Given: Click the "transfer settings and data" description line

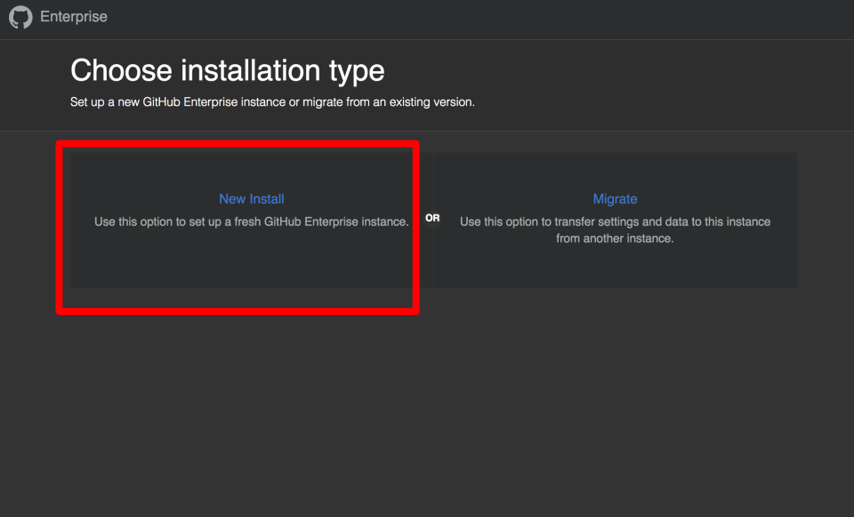Looking at the screenshot, I should [x=615, y=222].
